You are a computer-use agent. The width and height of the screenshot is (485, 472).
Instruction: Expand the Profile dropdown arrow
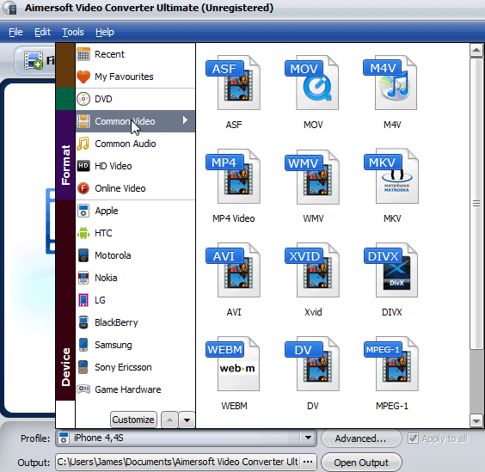click(x=308, y=438)
